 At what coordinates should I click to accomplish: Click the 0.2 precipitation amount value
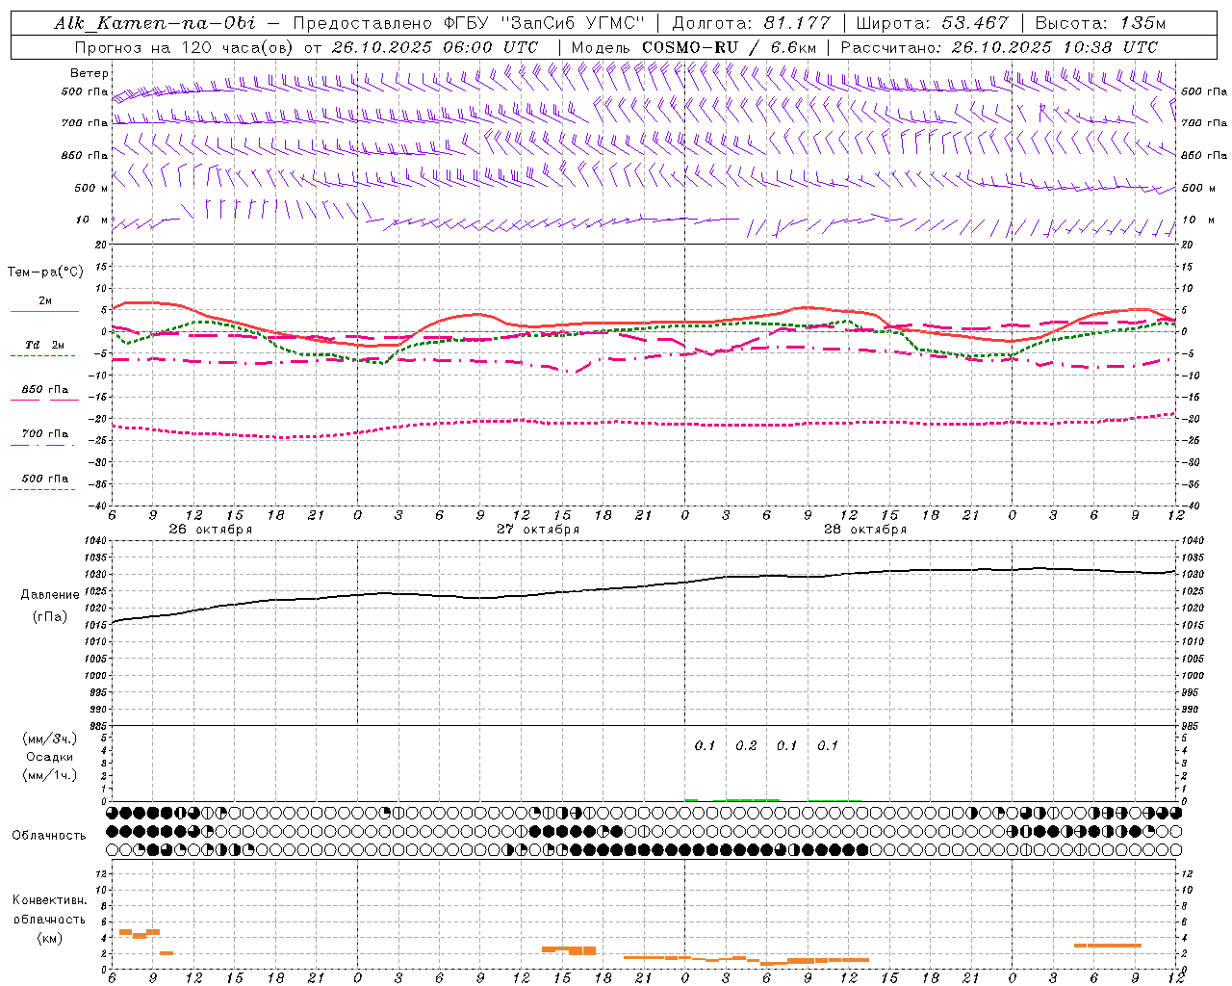(x=746, y=745)
